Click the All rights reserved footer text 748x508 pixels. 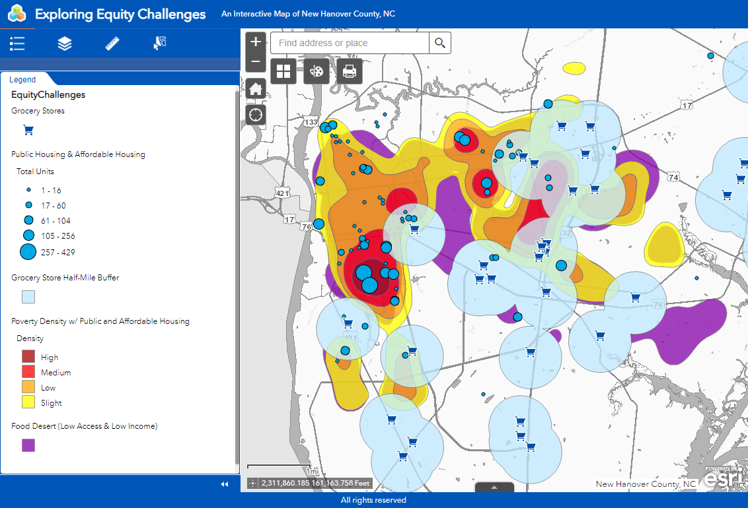373,500
